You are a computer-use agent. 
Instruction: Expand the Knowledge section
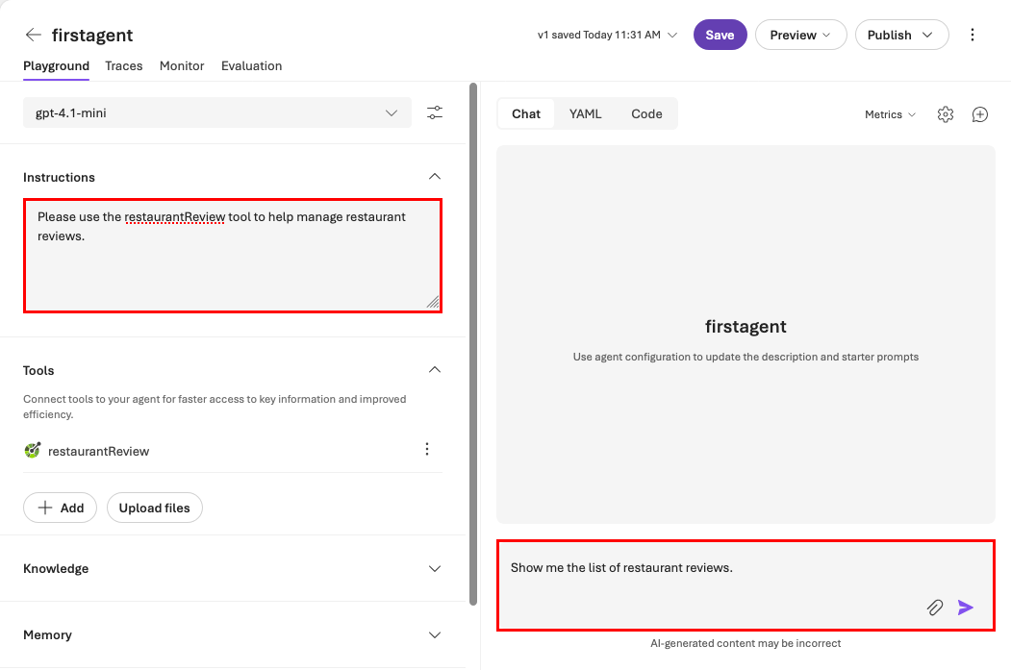pyautogui.click(x=434, y=568)
